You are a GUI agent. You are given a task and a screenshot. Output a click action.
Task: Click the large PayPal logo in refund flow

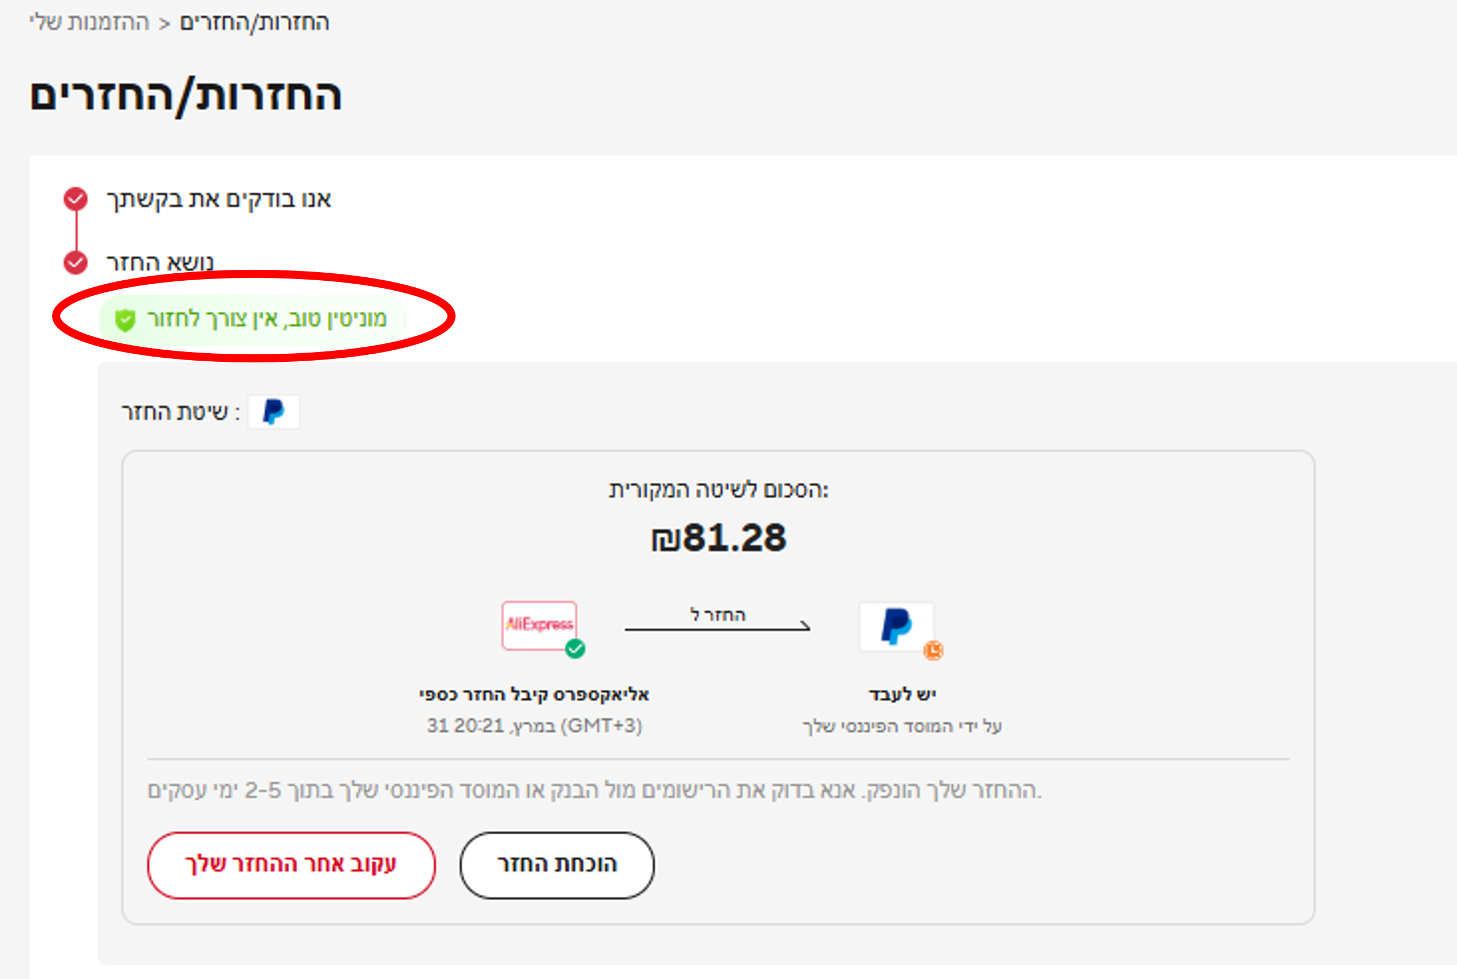[x=897, y=626]
